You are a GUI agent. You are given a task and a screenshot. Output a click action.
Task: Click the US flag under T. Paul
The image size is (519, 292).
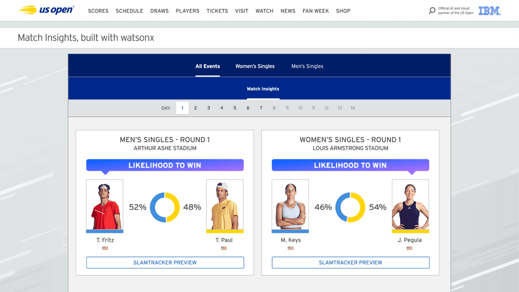click(x=224, y=248)
